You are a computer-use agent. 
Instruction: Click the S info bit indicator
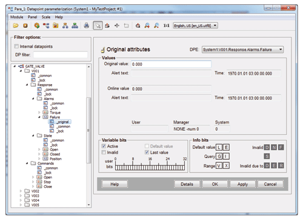pos(267,156)
